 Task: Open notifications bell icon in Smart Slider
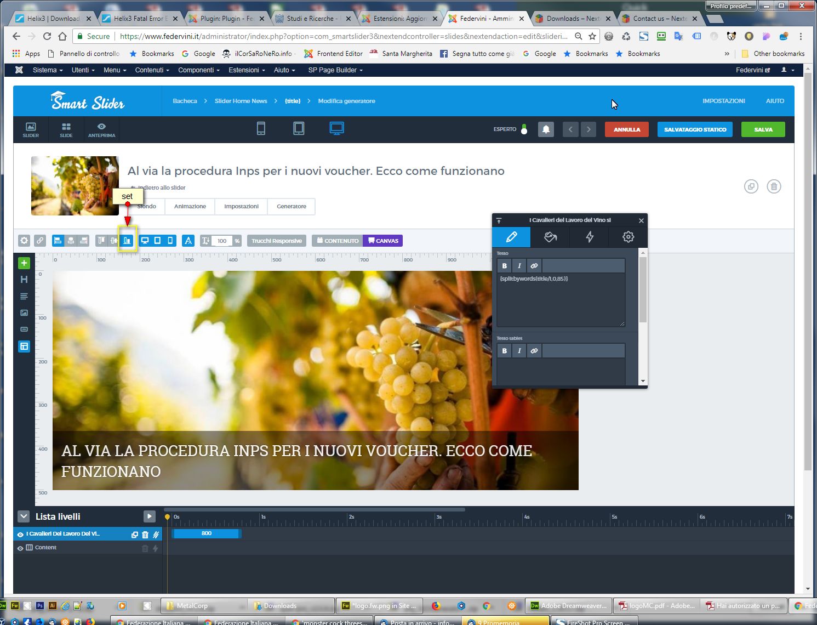[546, 129]
